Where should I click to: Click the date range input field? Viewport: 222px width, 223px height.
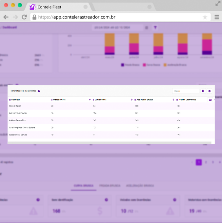coord(118,28)
